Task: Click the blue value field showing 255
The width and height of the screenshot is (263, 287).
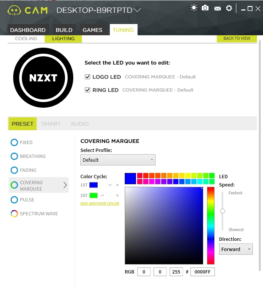Action: 176,272
